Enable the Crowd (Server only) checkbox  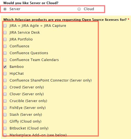pyautogui.click(x=5, y=87)
